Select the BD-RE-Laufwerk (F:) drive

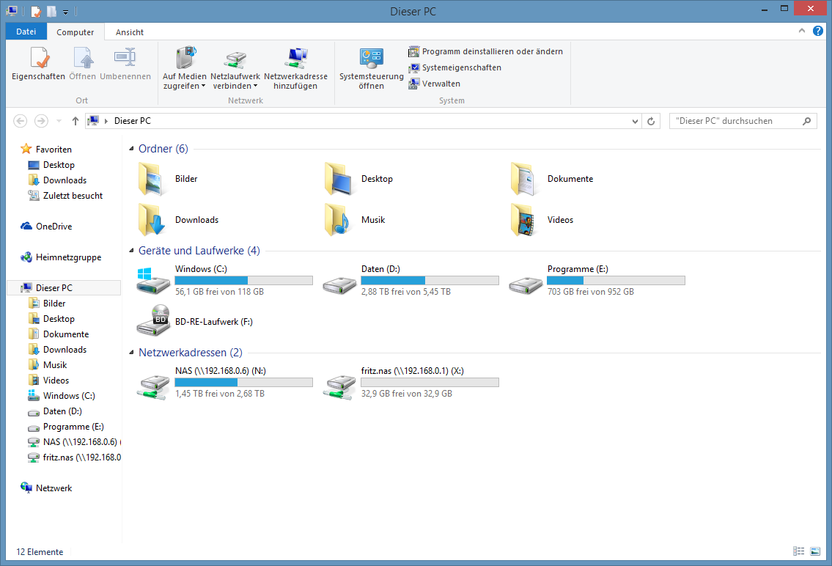tap(153, 321)
